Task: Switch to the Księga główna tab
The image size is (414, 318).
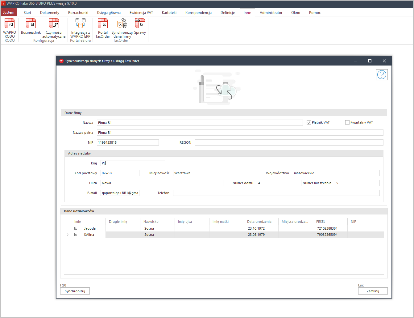Action: coord(109,13)
